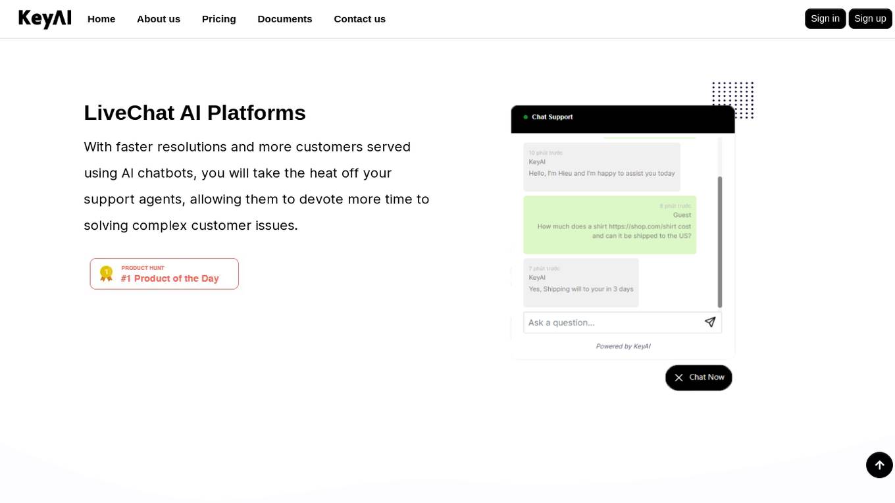Open the Pricing page
The image size is (895, 503).
point(219,18)
